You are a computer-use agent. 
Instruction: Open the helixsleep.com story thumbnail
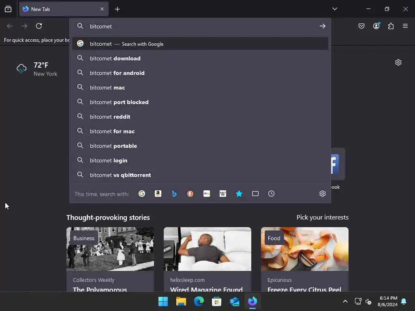207,249
